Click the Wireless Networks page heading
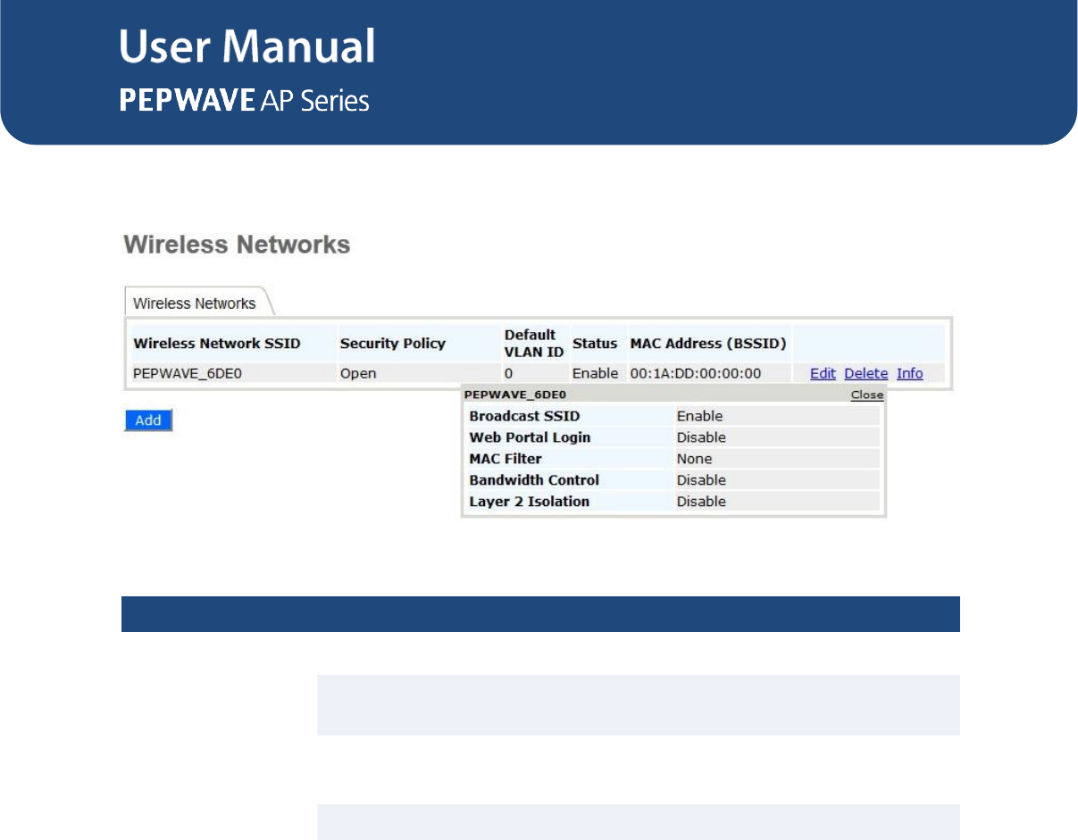1078x840 pixels. [237, 245]
